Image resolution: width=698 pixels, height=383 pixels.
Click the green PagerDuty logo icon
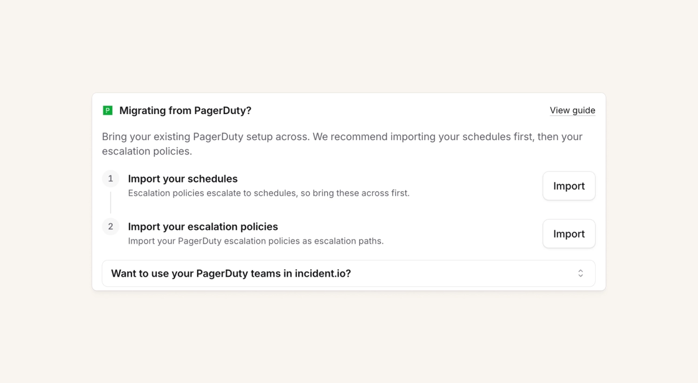point(107,110)
